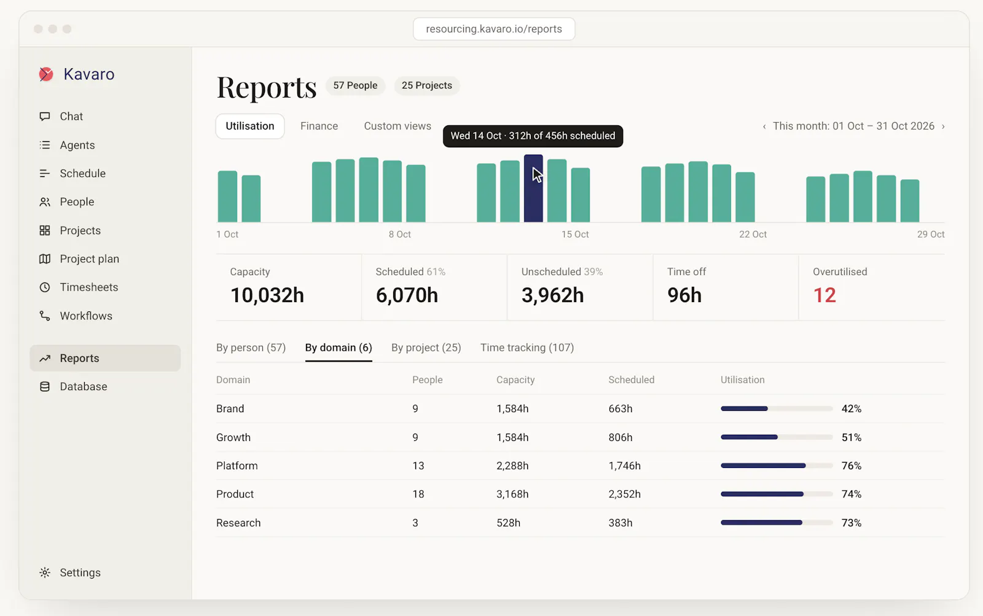The width and height of the screenshot is (983, 616).
Task: Select the By person (57) tab
Action: point(251,348)
